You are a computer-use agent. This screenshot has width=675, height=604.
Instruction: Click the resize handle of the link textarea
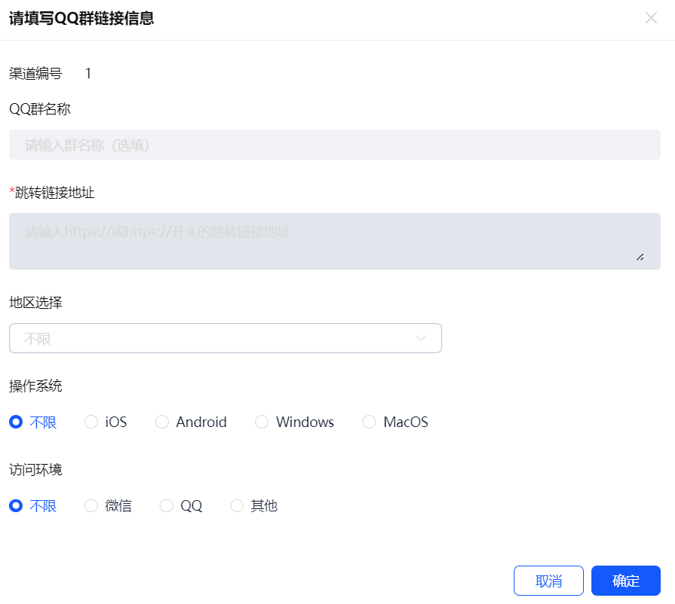[x=640, y=257]
